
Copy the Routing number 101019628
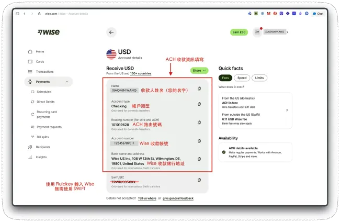point(199,123)
